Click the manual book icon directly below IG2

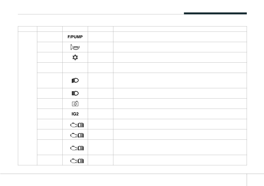point(81,125)
